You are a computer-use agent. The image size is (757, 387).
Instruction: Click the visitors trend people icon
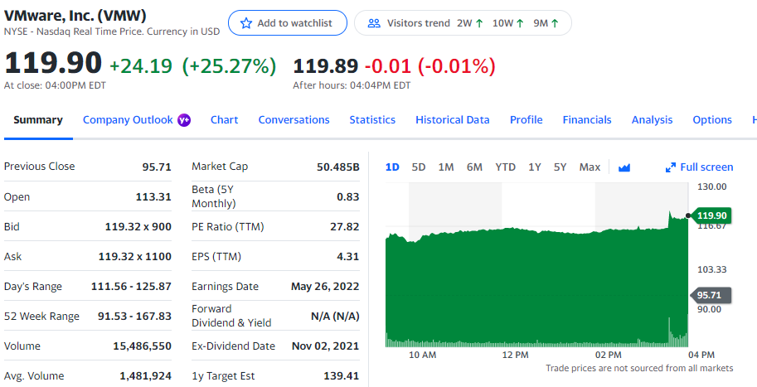tap(374, 23)
